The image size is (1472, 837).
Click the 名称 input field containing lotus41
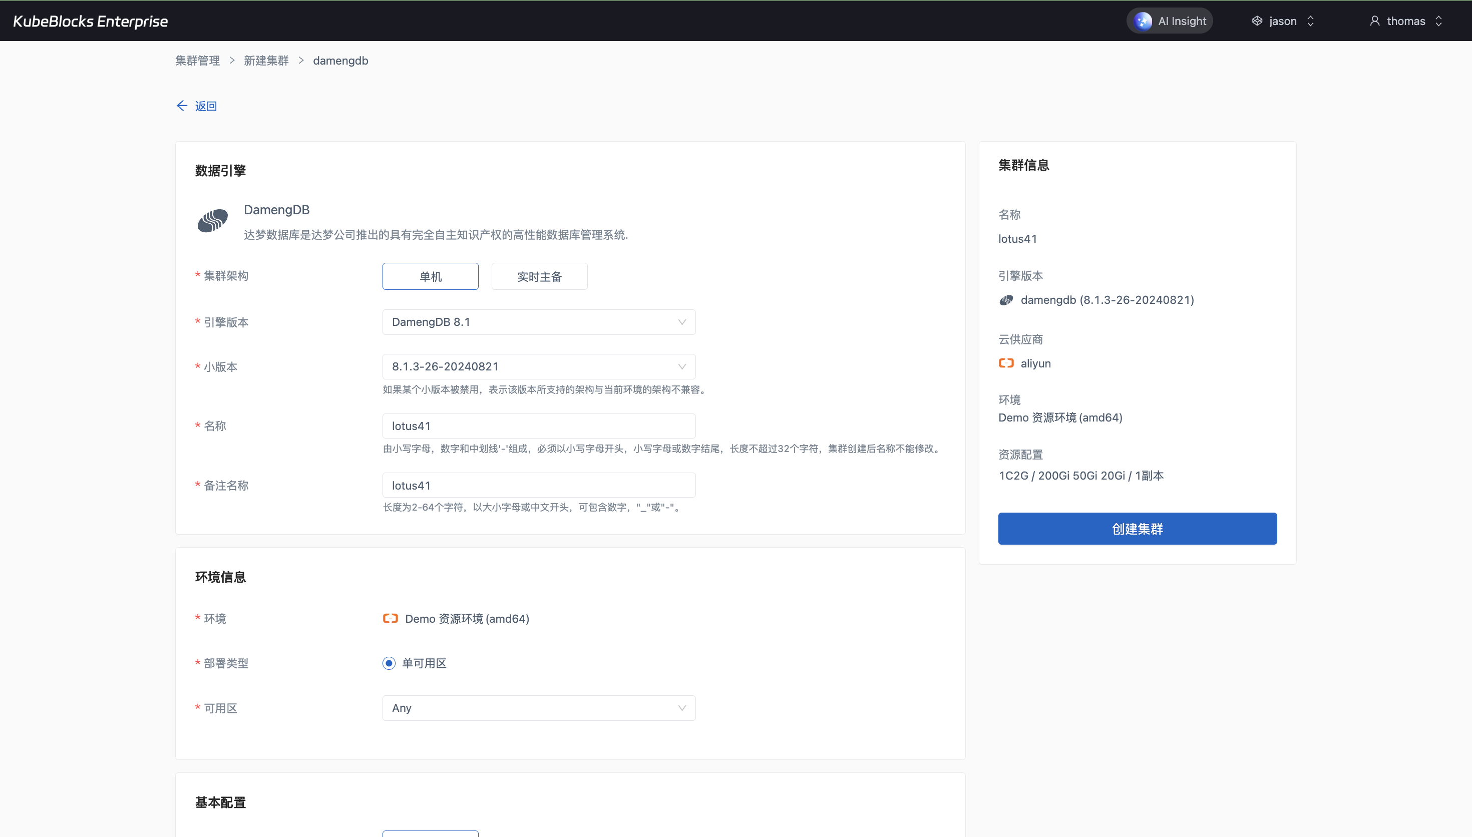point(539,426)
